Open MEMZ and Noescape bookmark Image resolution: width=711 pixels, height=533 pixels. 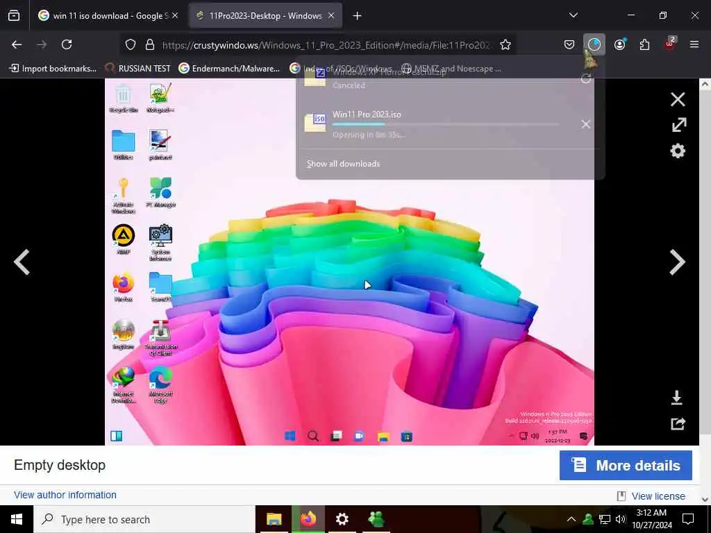pos(451,69)
